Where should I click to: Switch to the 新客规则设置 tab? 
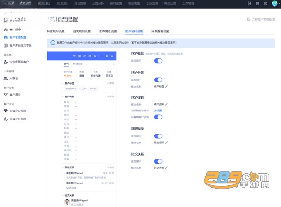click(x=56, y=32)
